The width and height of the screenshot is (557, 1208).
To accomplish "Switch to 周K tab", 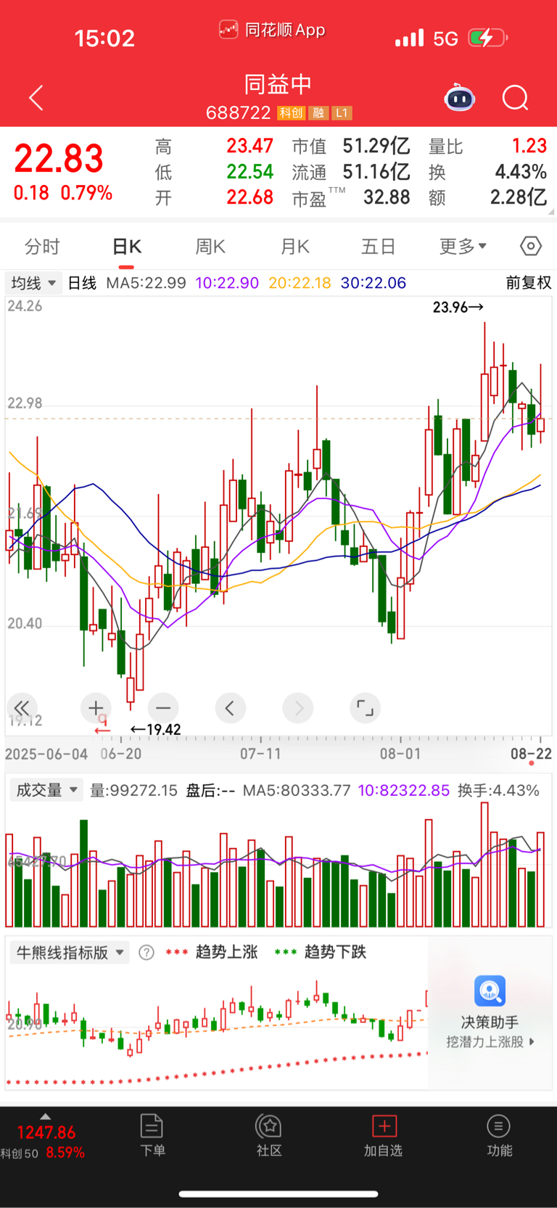I will point(210,247).
